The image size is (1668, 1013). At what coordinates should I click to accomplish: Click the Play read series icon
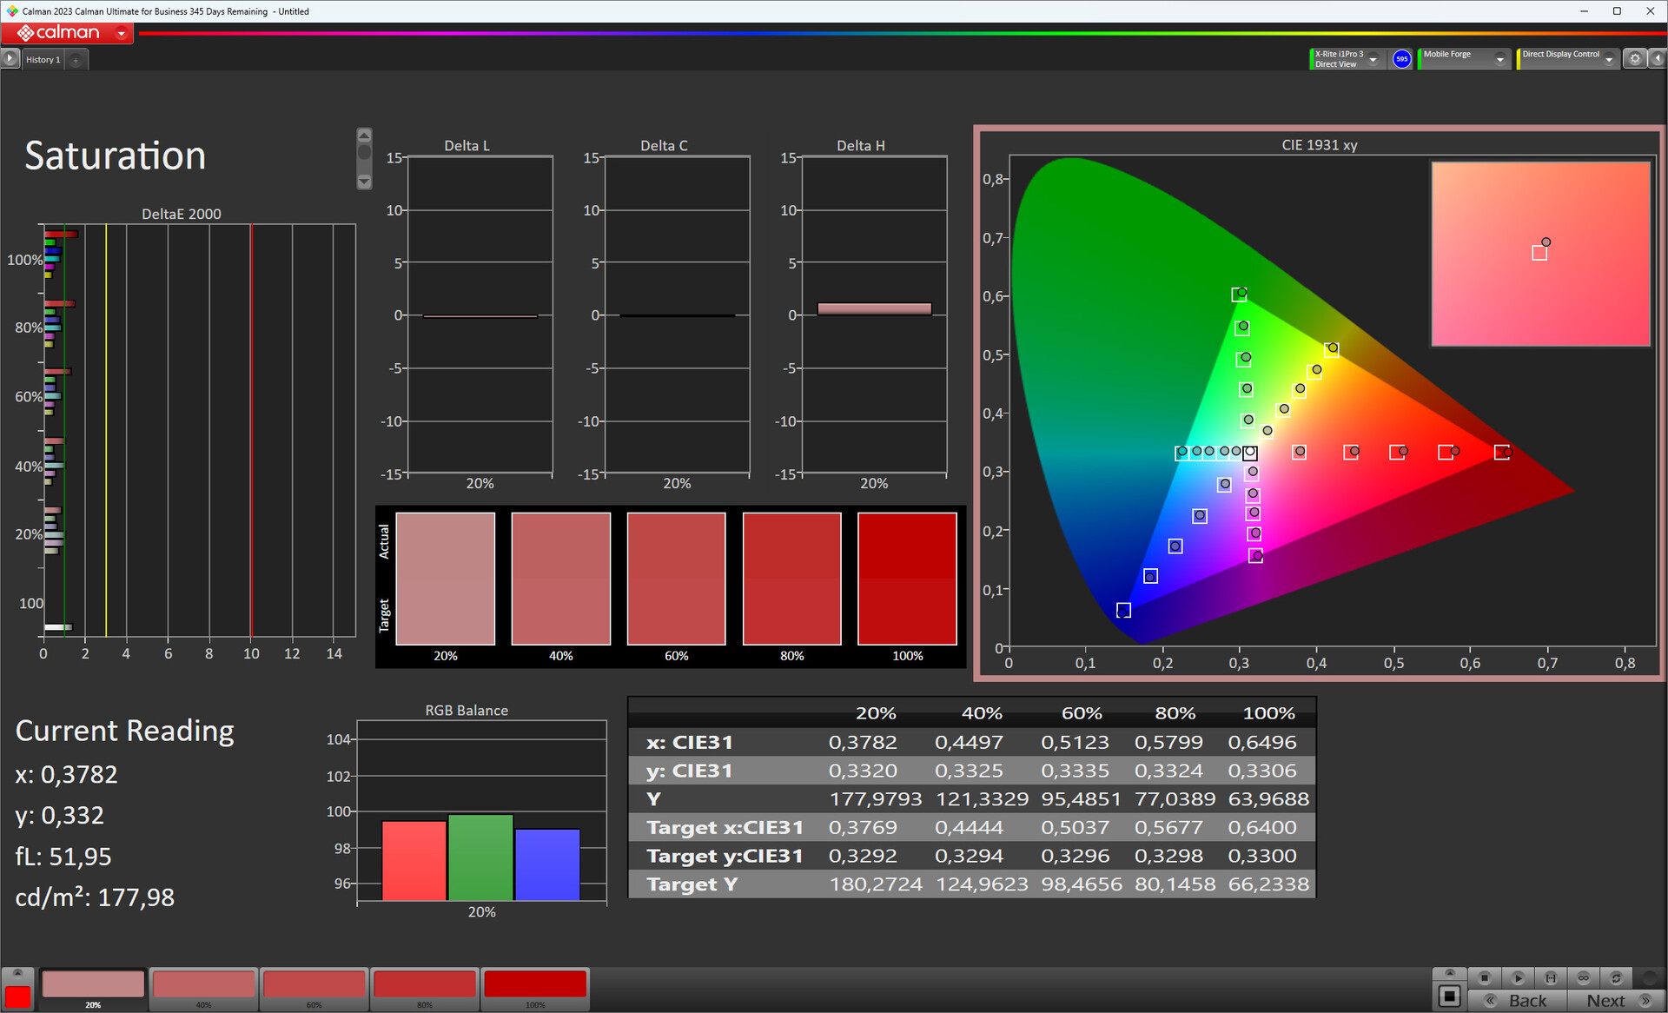point(1518,977)
